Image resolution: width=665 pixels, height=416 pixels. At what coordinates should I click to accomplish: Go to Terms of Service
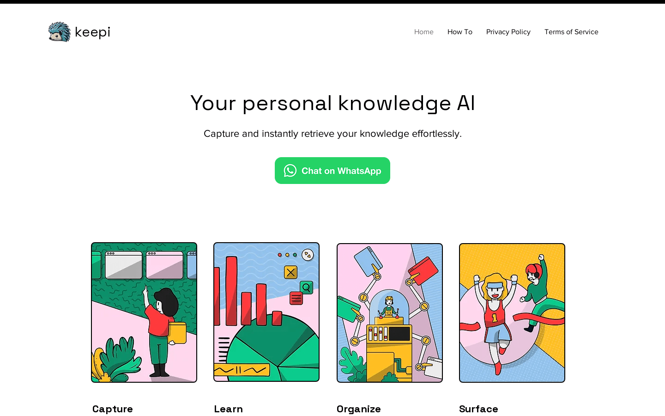point(571,32)
